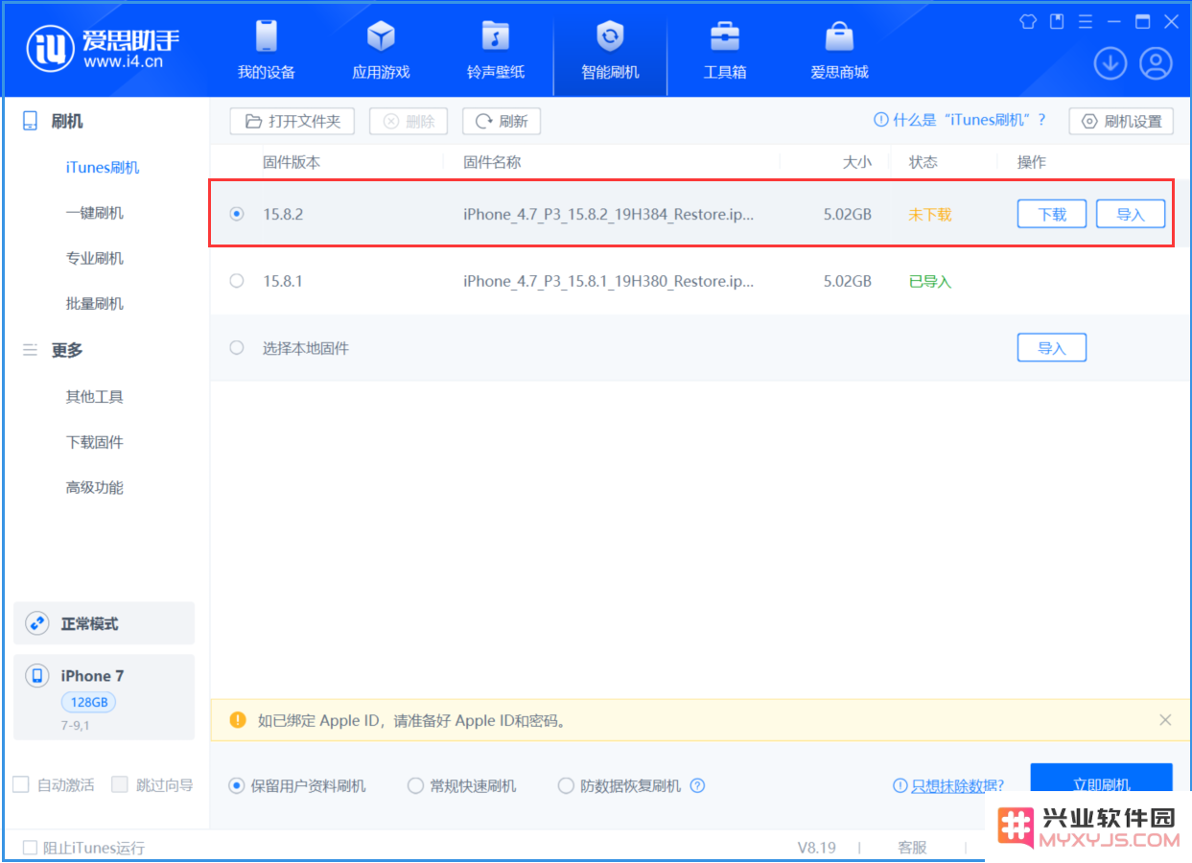Select the 15.8.1 firmware radio button

[237, 281]
